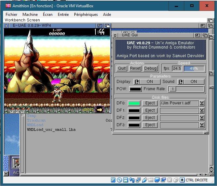217x186 pixels.
Task: Open the Fichier menu
Action: point(11,15)
